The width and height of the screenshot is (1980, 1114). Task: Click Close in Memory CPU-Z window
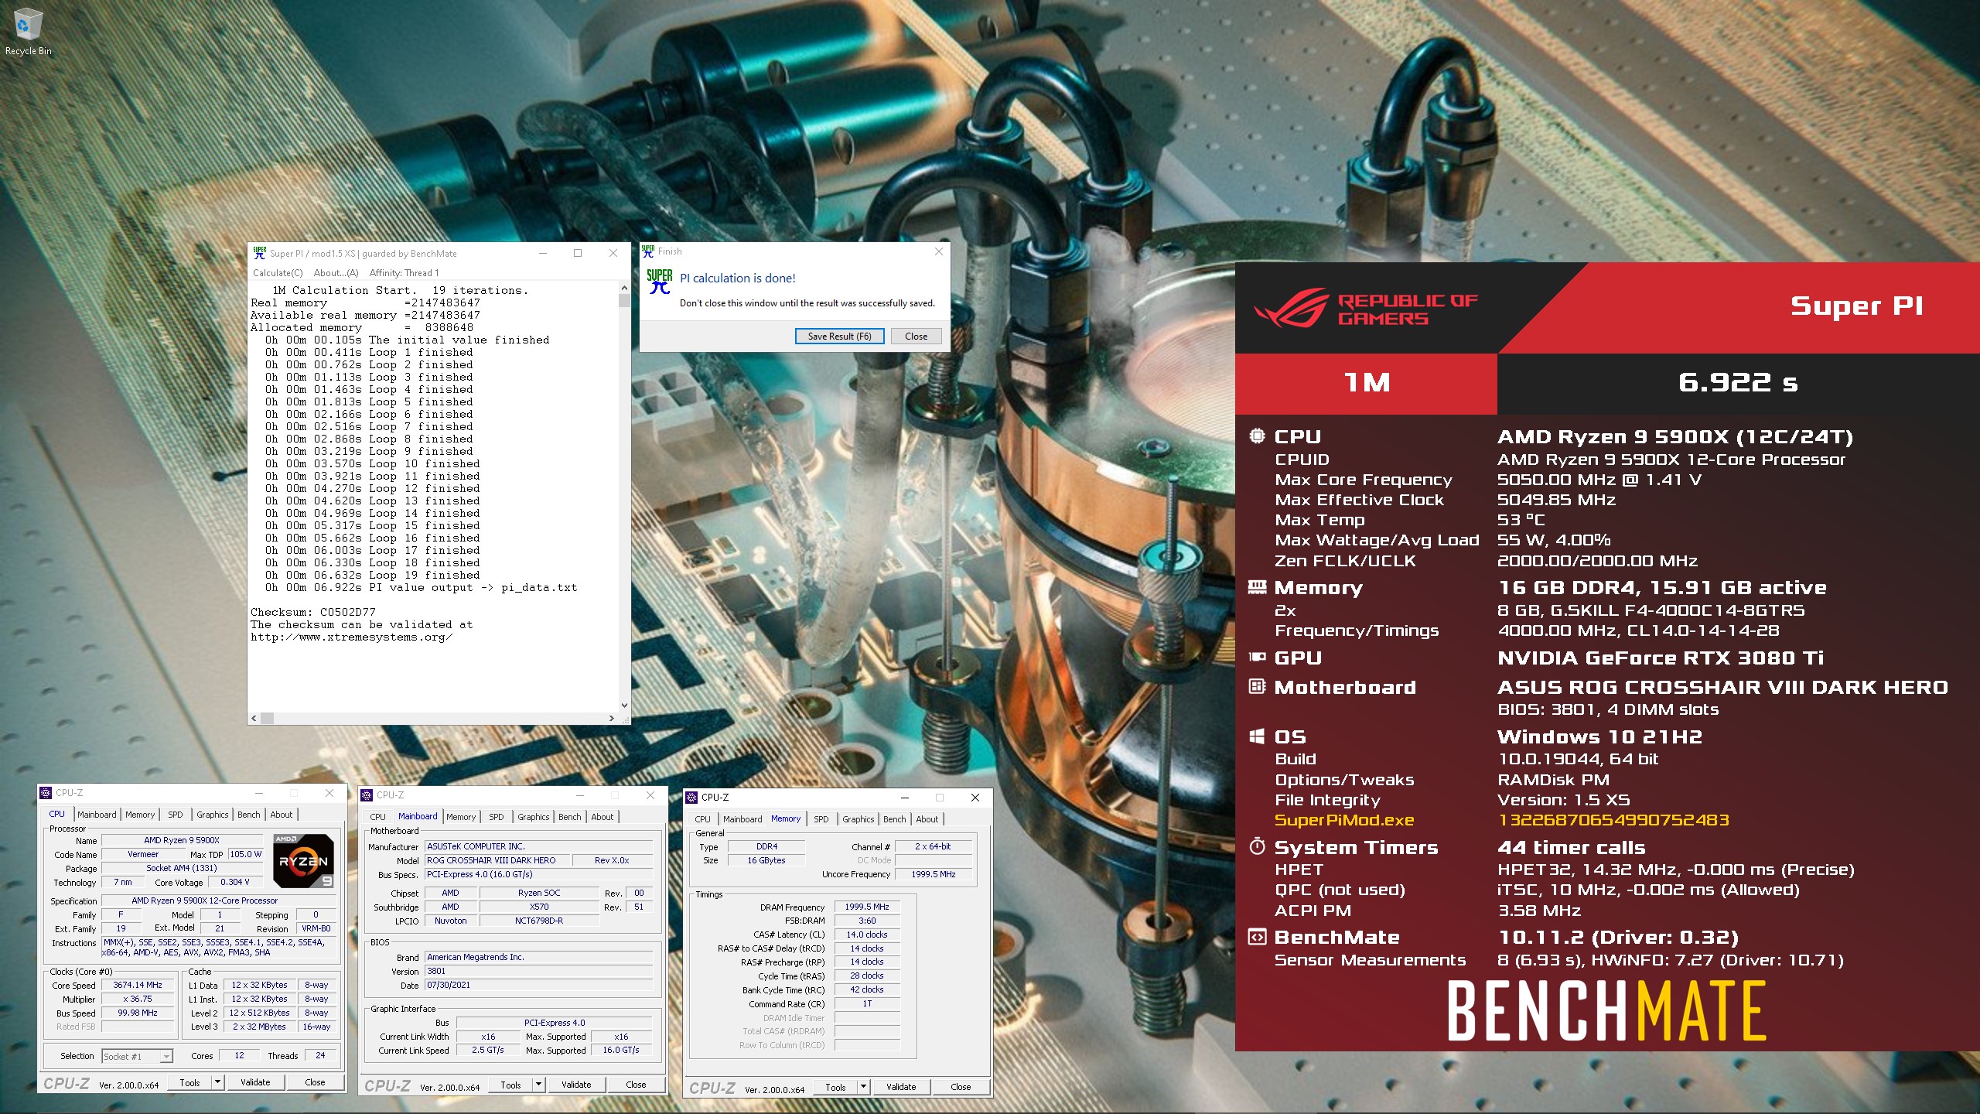(x=961, y=1087)
